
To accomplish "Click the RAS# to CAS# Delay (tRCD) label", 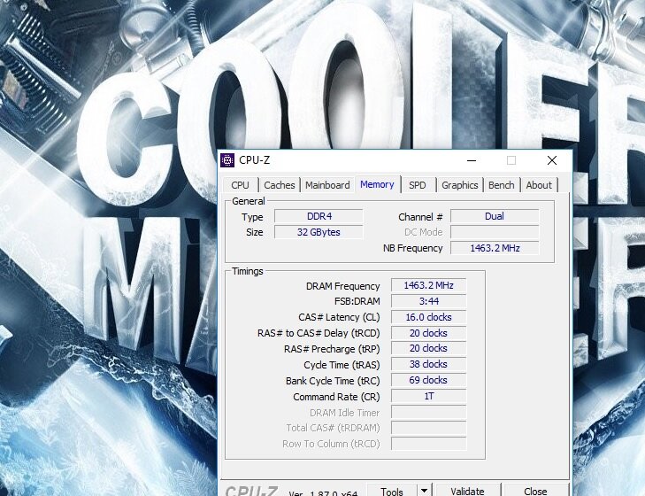I will (319, 333).
